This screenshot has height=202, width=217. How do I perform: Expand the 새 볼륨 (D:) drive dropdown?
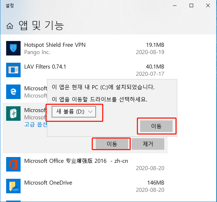(x=74, y=112)
